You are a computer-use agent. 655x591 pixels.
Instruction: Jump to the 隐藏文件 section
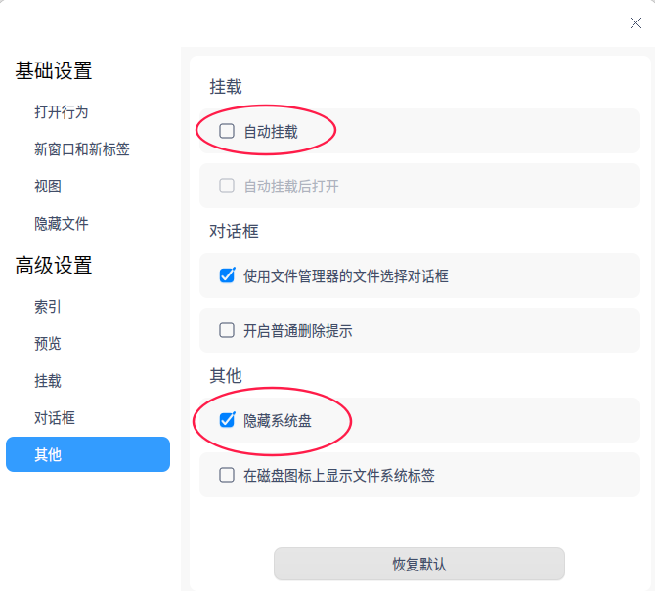61,223
